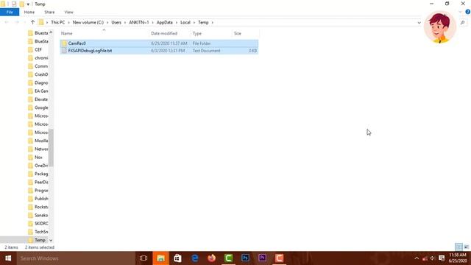Select Google folder in navigation tree
471x265 pixels.
[x=38, y=107]
